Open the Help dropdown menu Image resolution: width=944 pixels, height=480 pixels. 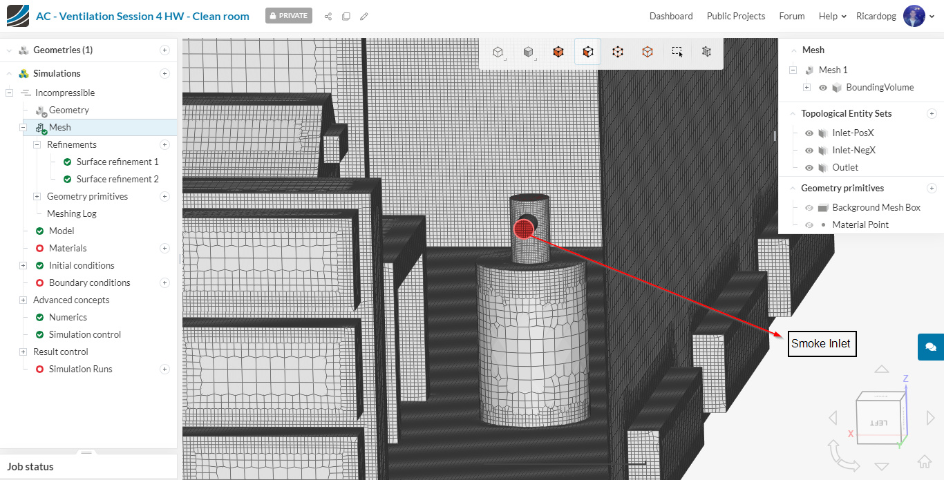click(x=832, y=16)
